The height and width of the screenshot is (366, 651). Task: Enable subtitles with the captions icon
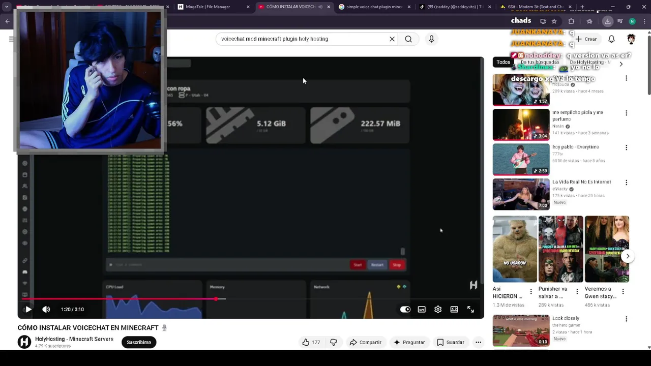pos(422,309)
